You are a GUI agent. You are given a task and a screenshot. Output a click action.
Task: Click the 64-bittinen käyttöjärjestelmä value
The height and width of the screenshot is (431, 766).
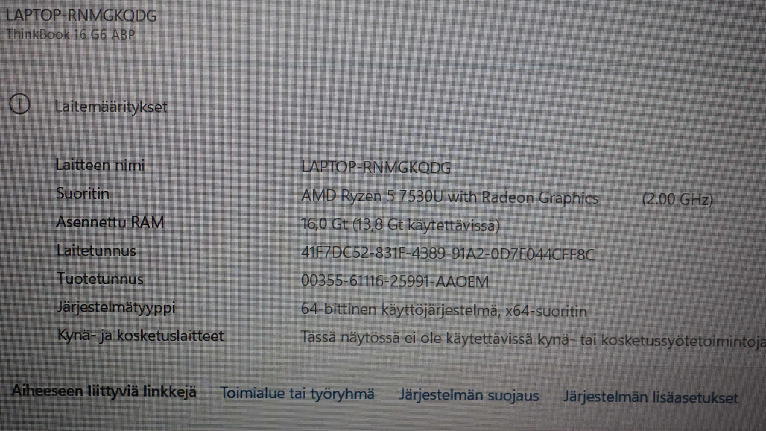point(443,310)
